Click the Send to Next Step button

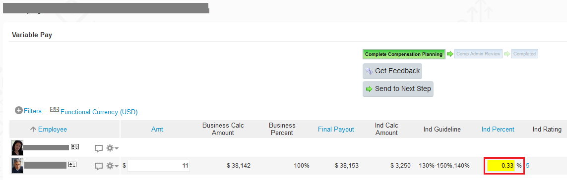[398, 89]
